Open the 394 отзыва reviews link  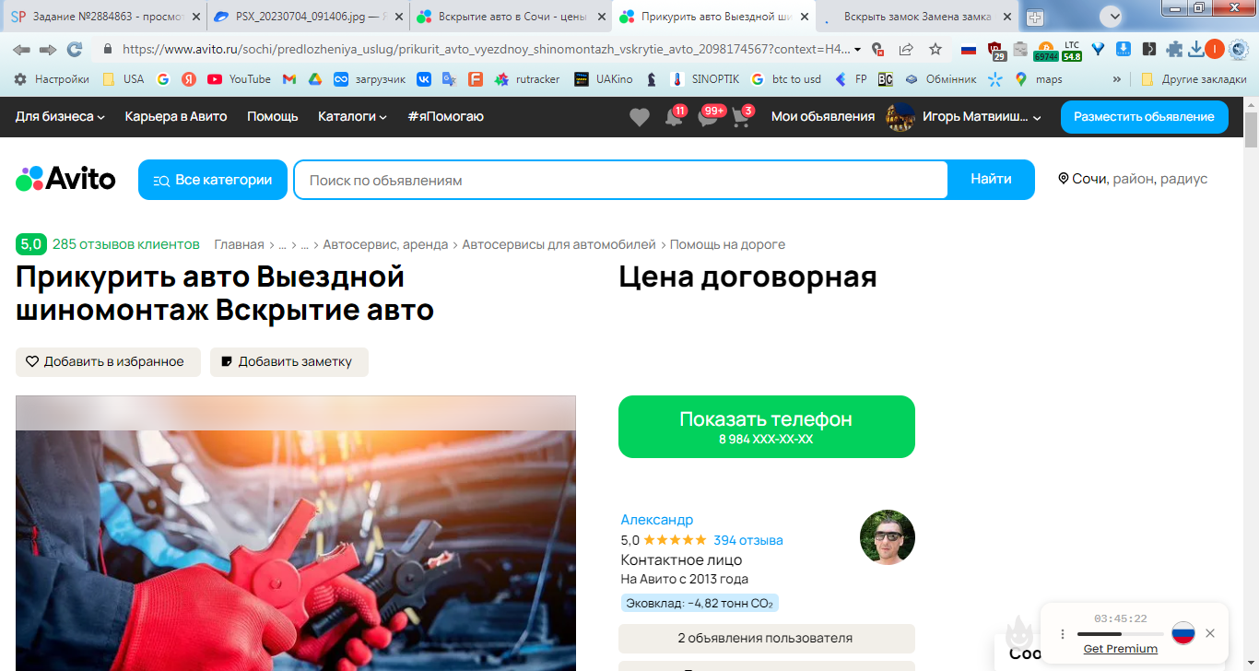coord(748,540)
